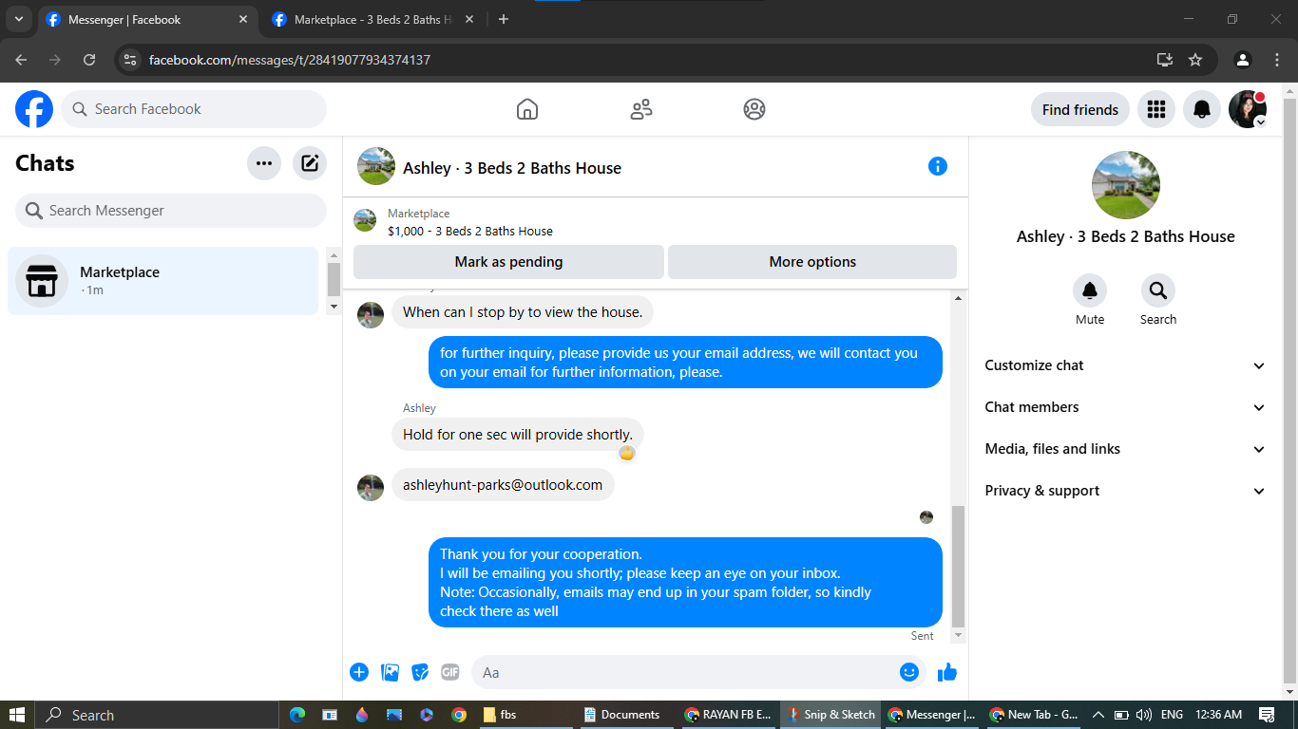
Task: Click the message "When can I stop by to view the house."
Action: pos(523,312)
